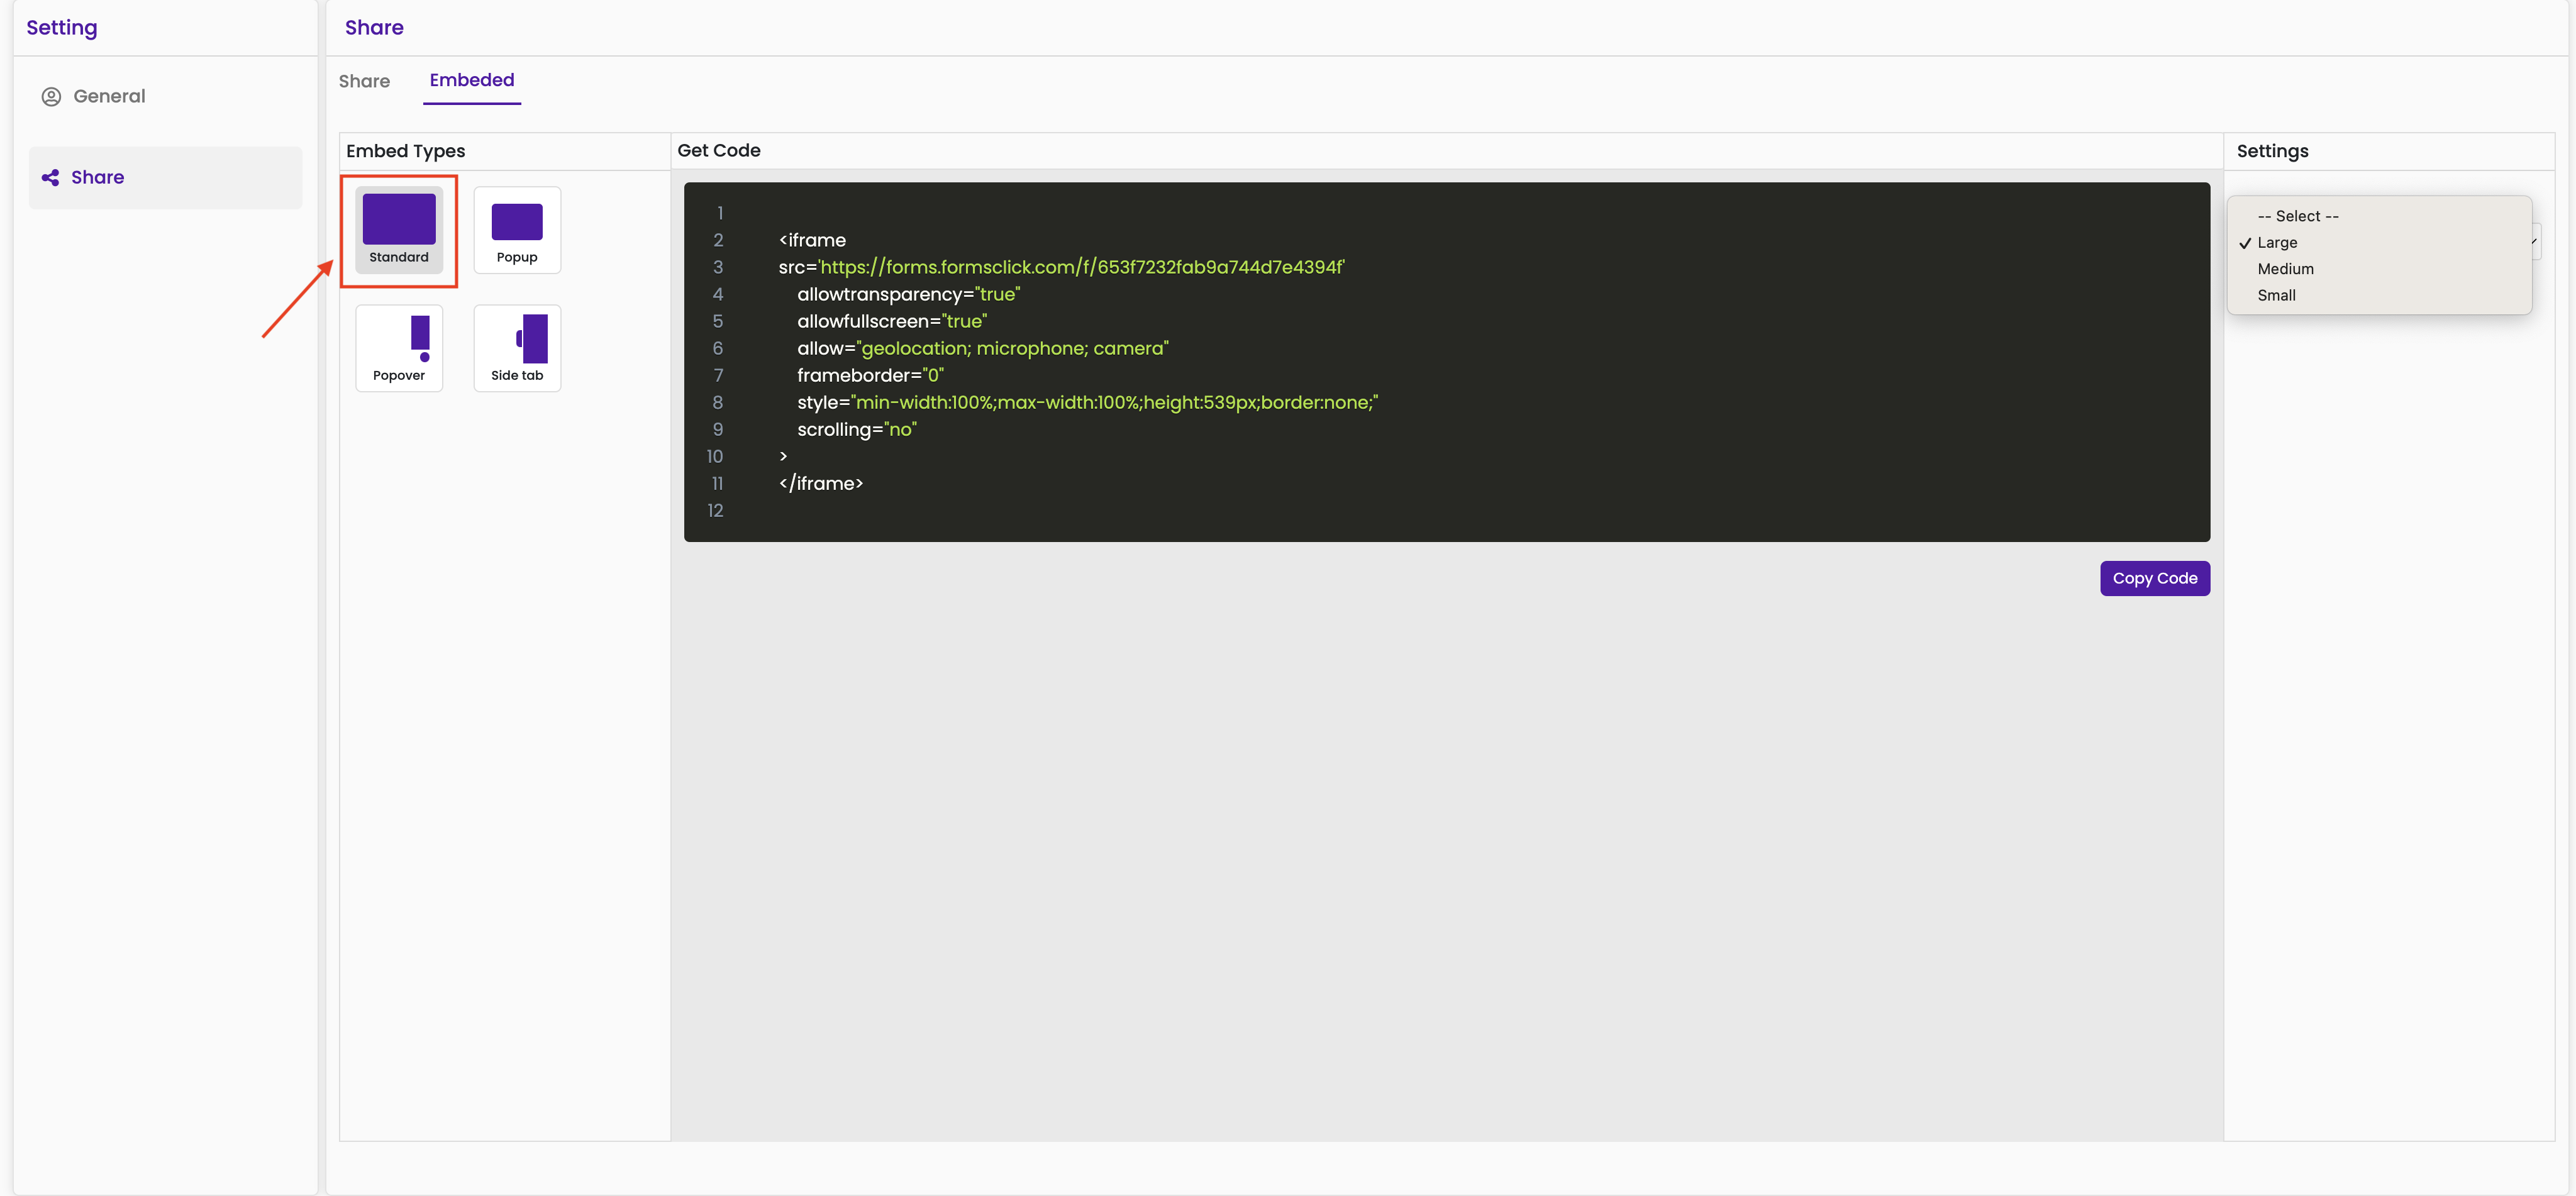
Task: Click the Settings panel heading
Action: (x=2272, y=151)
